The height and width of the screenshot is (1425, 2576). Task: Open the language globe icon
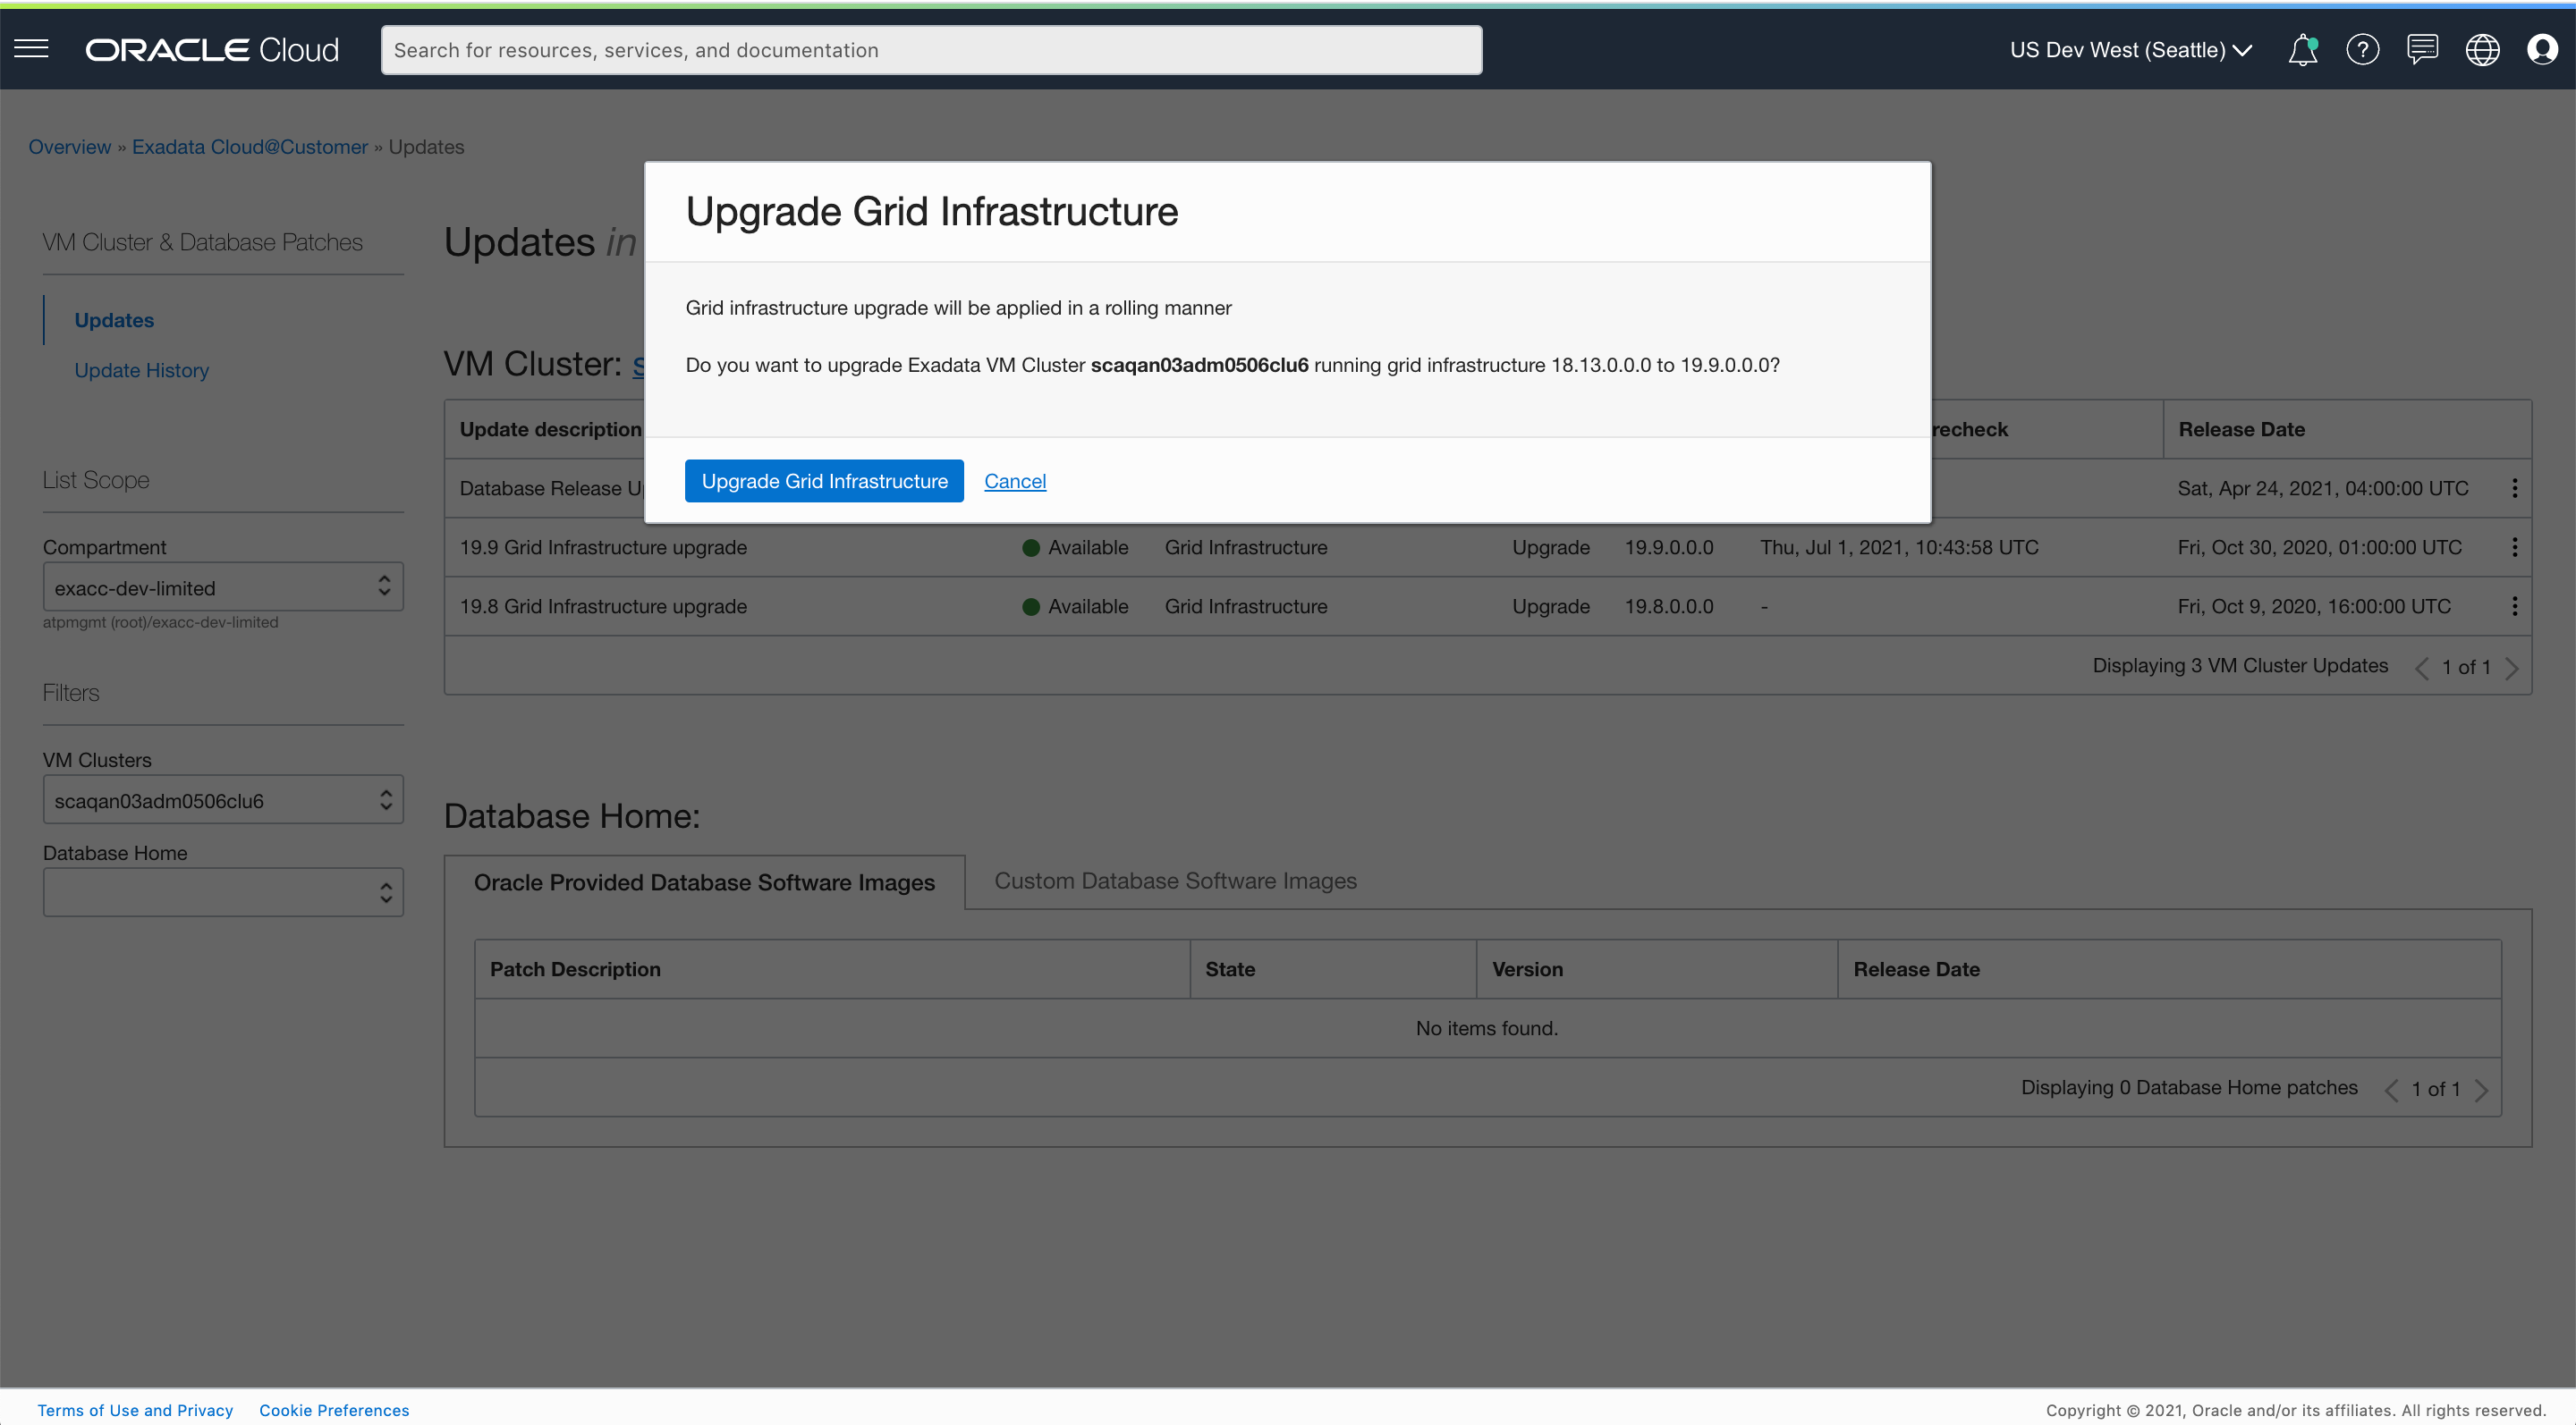(2482, 49)
